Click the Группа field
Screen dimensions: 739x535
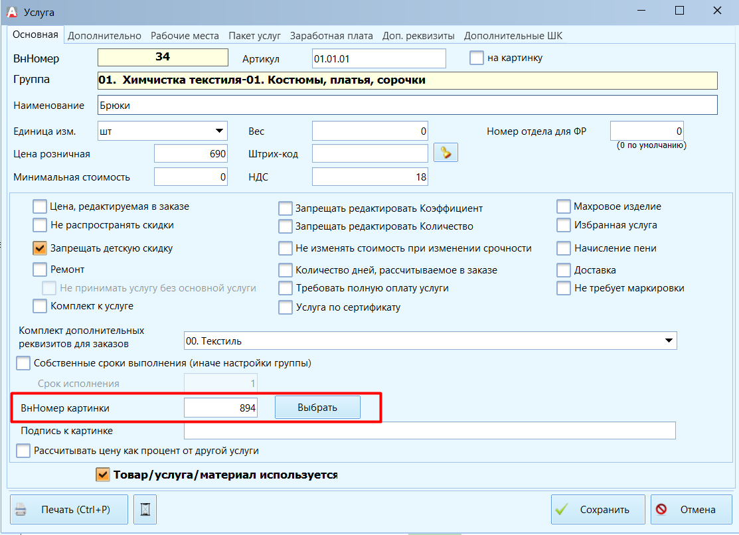[x=408, y=80]
